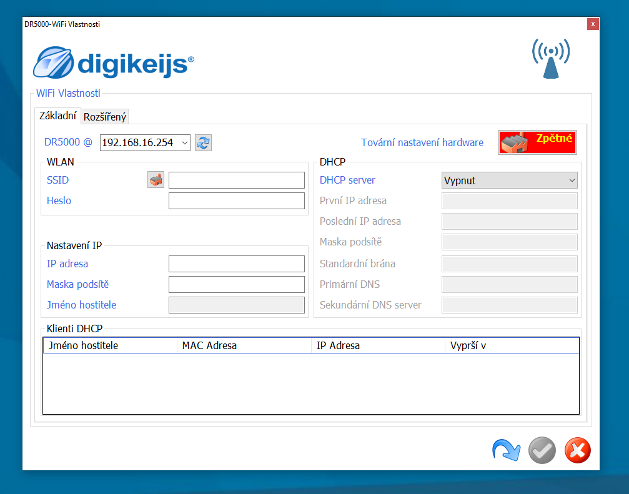Expand the DHCP server dropdown
The image size is (629, 494).
click(x=509, y=180)
